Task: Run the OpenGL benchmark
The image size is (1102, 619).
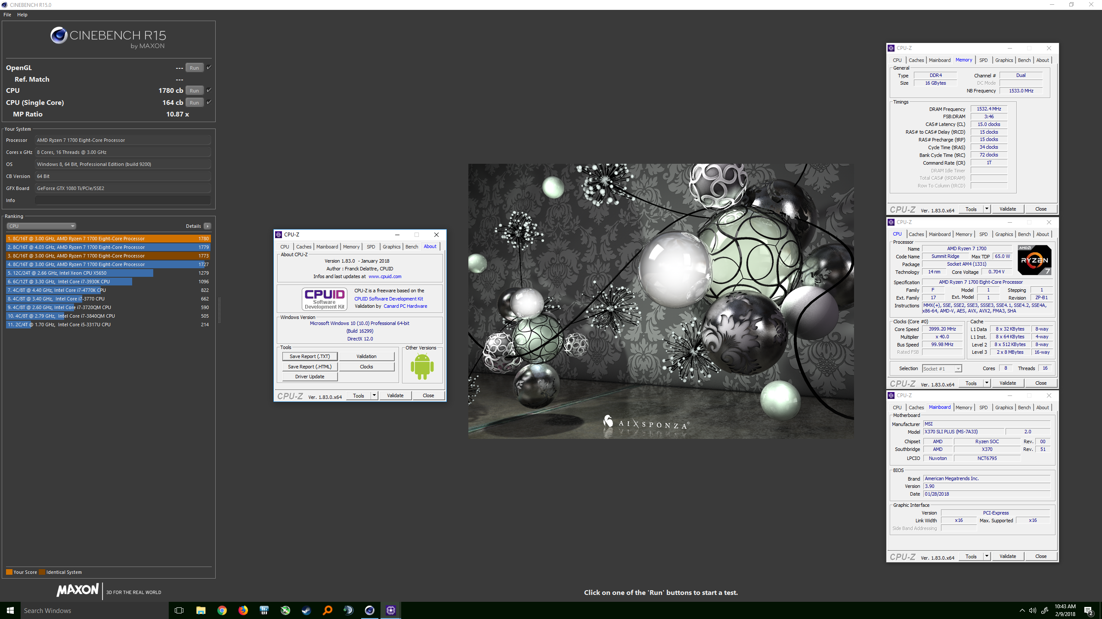Action: [x=194, y=67]
